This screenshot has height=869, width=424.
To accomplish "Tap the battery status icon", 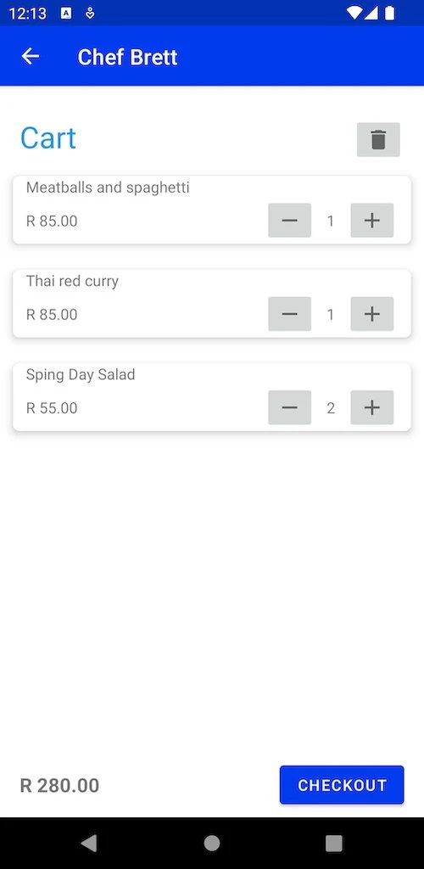I will pos(390,13).
